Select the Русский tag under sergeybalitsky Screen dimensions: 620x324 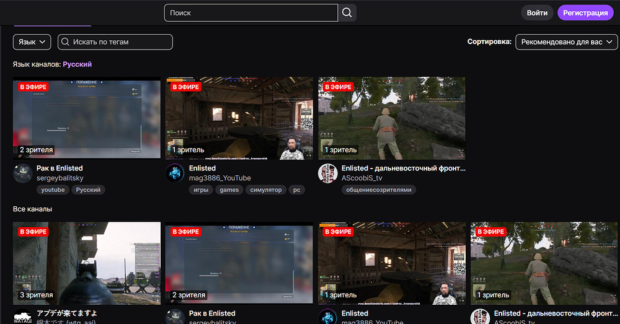pyautogui.click(x=87, y=190)
